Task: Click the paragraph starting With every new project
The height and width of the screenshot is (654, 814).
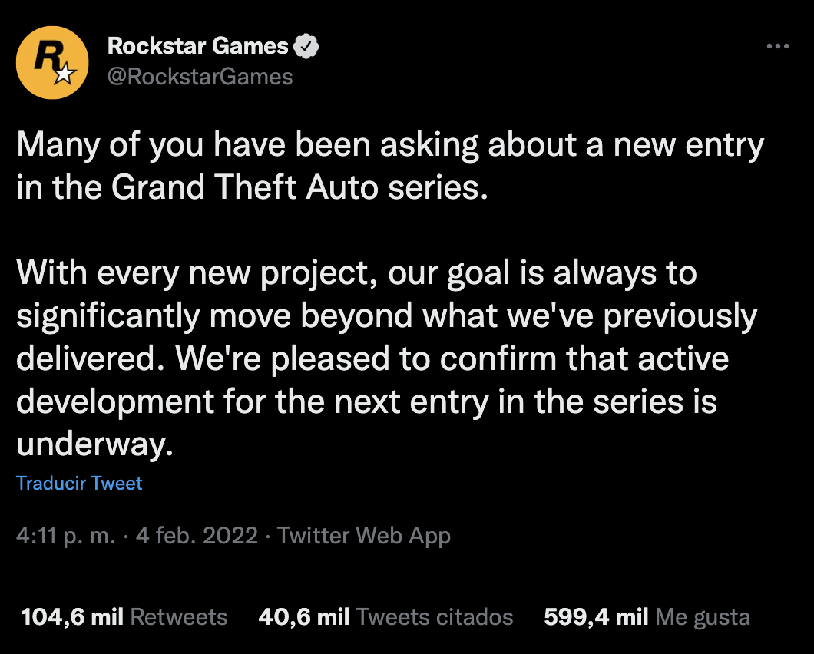Action: 387,358
